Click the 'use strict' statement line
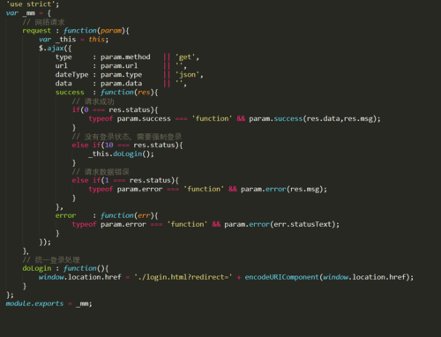 pyautogui.click(x=33, y=4)
